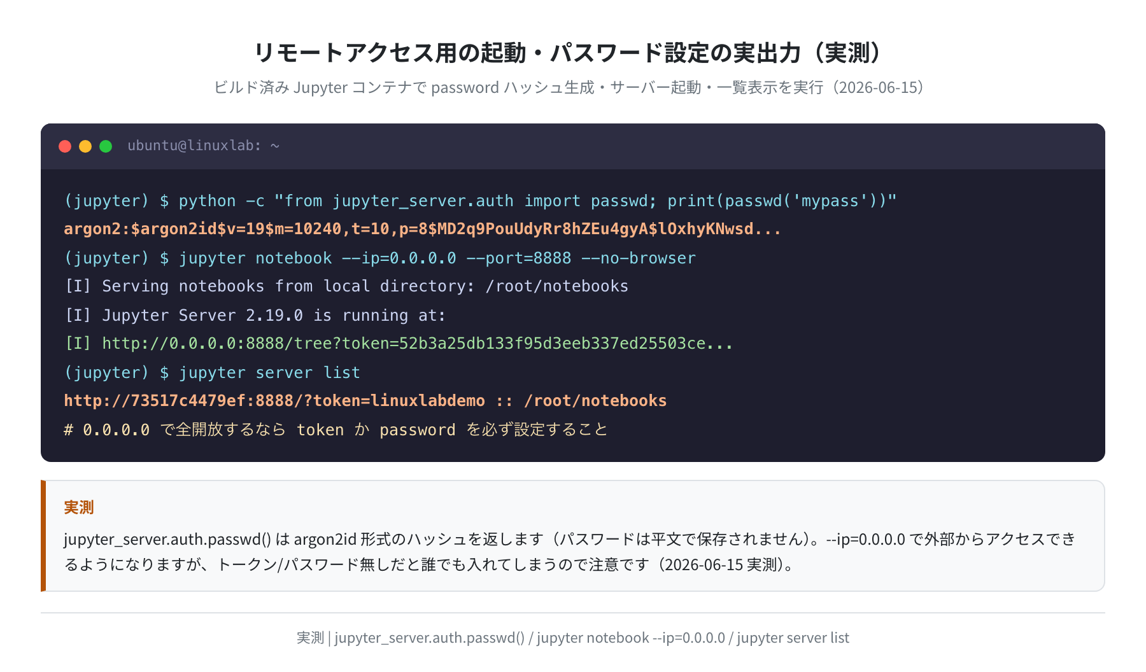This screenshot has height=672, width=1146.
Task: Click the http://73517c4479ef:8888 token URL line
Action: (x=365, y=401)
